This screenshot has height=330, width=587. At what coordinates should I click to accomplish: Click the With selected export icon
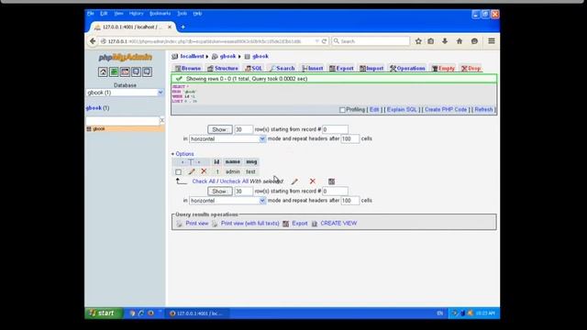[331, 181]
